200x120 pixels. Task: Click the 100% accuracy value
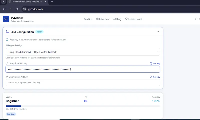point(156,101)
